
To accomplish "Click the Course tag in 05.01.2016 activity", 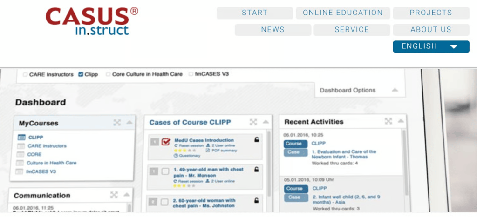I will pos(296,189).
